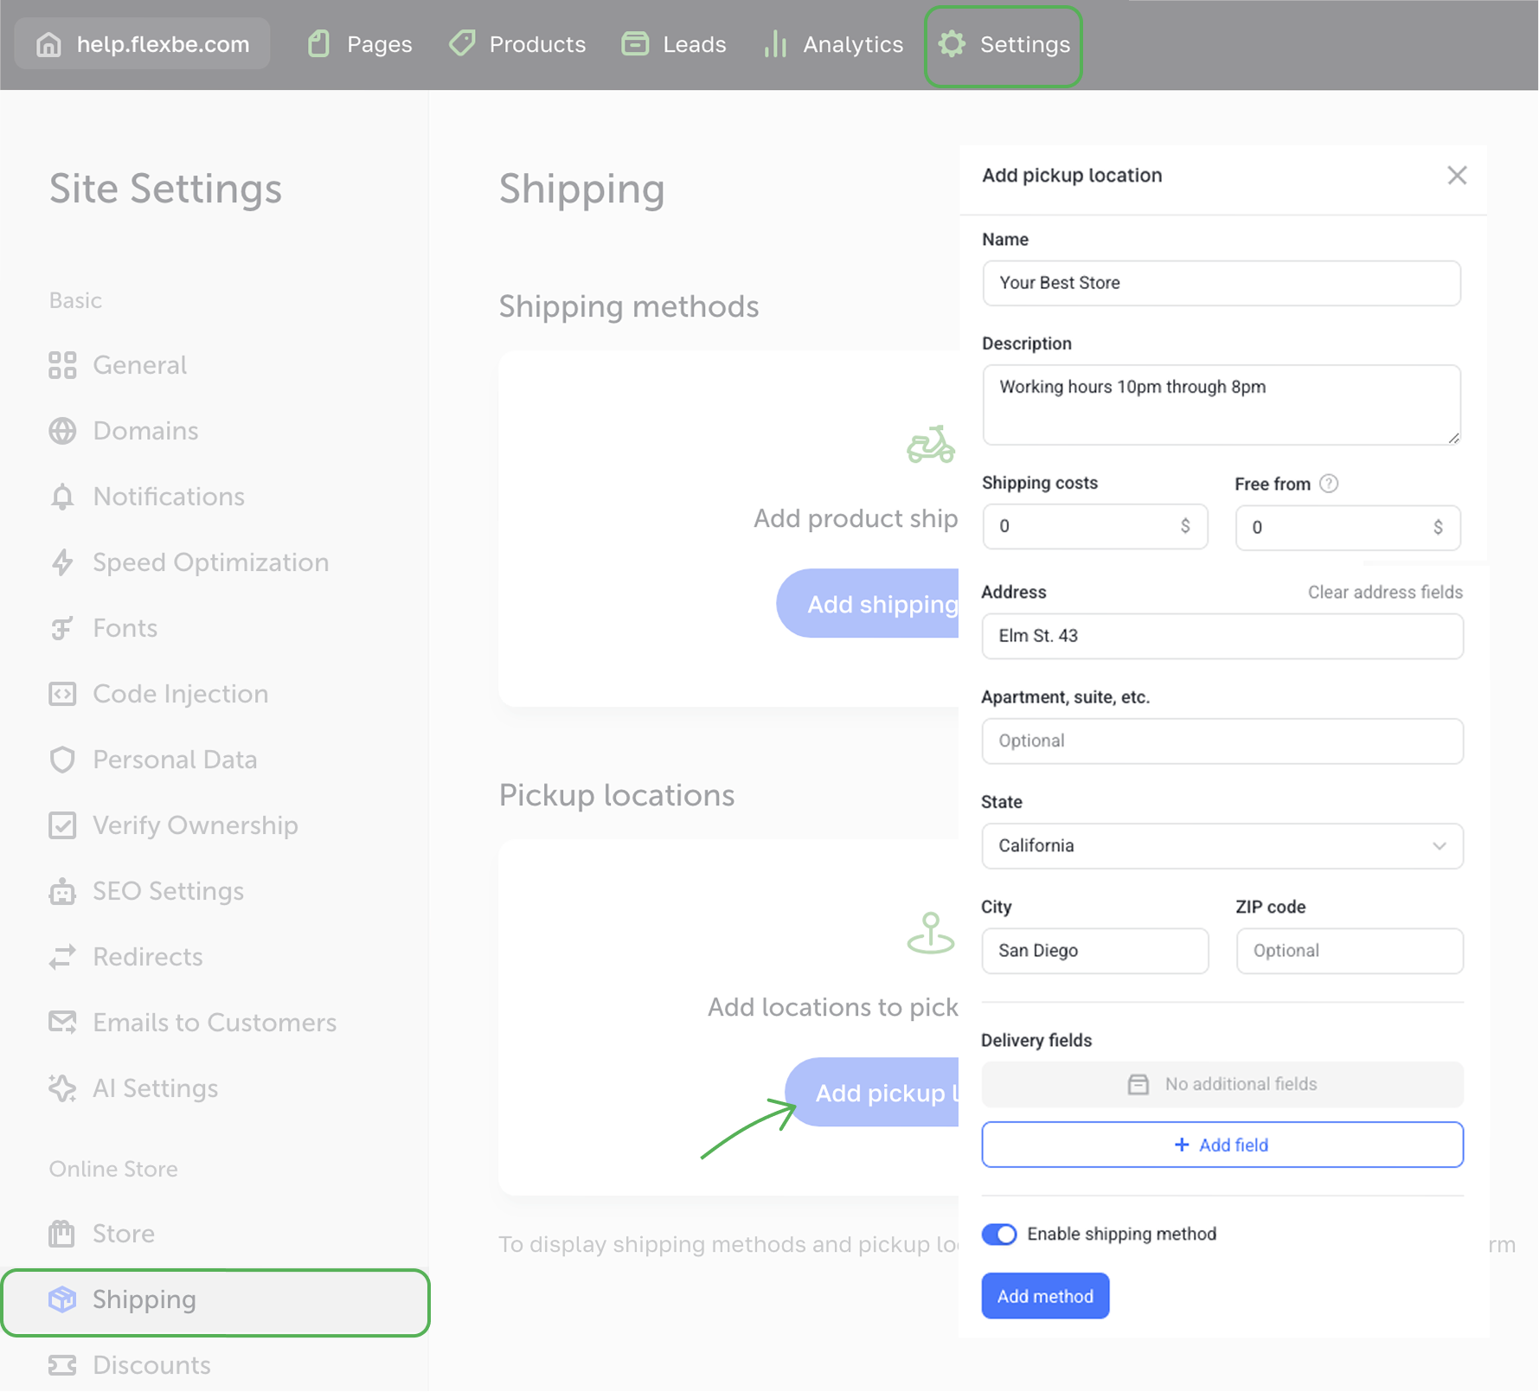The image size is (1539, 1392).
Task: Click the Speed Optimization lightning icon
Action: coord(62,562)
